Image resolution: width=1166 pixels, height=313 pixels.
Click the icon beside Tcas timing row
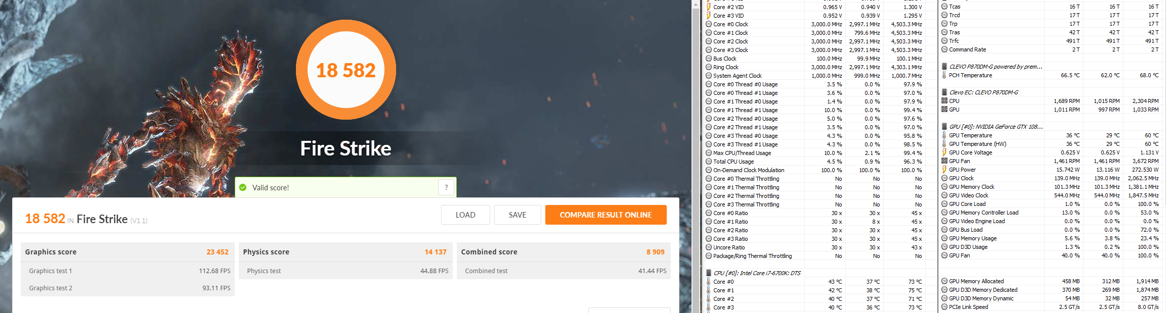(x=944, y=7)
